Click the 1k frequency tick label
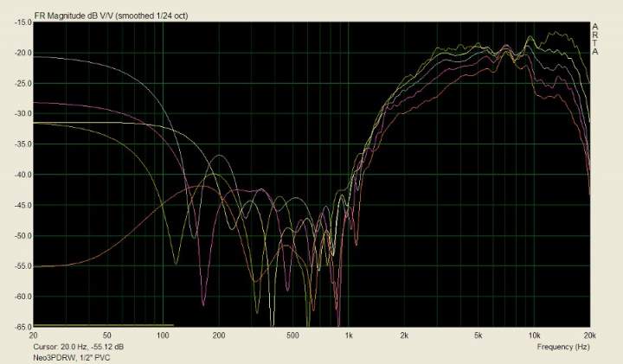Screen dimensions: 623x364 coord(349,335)
